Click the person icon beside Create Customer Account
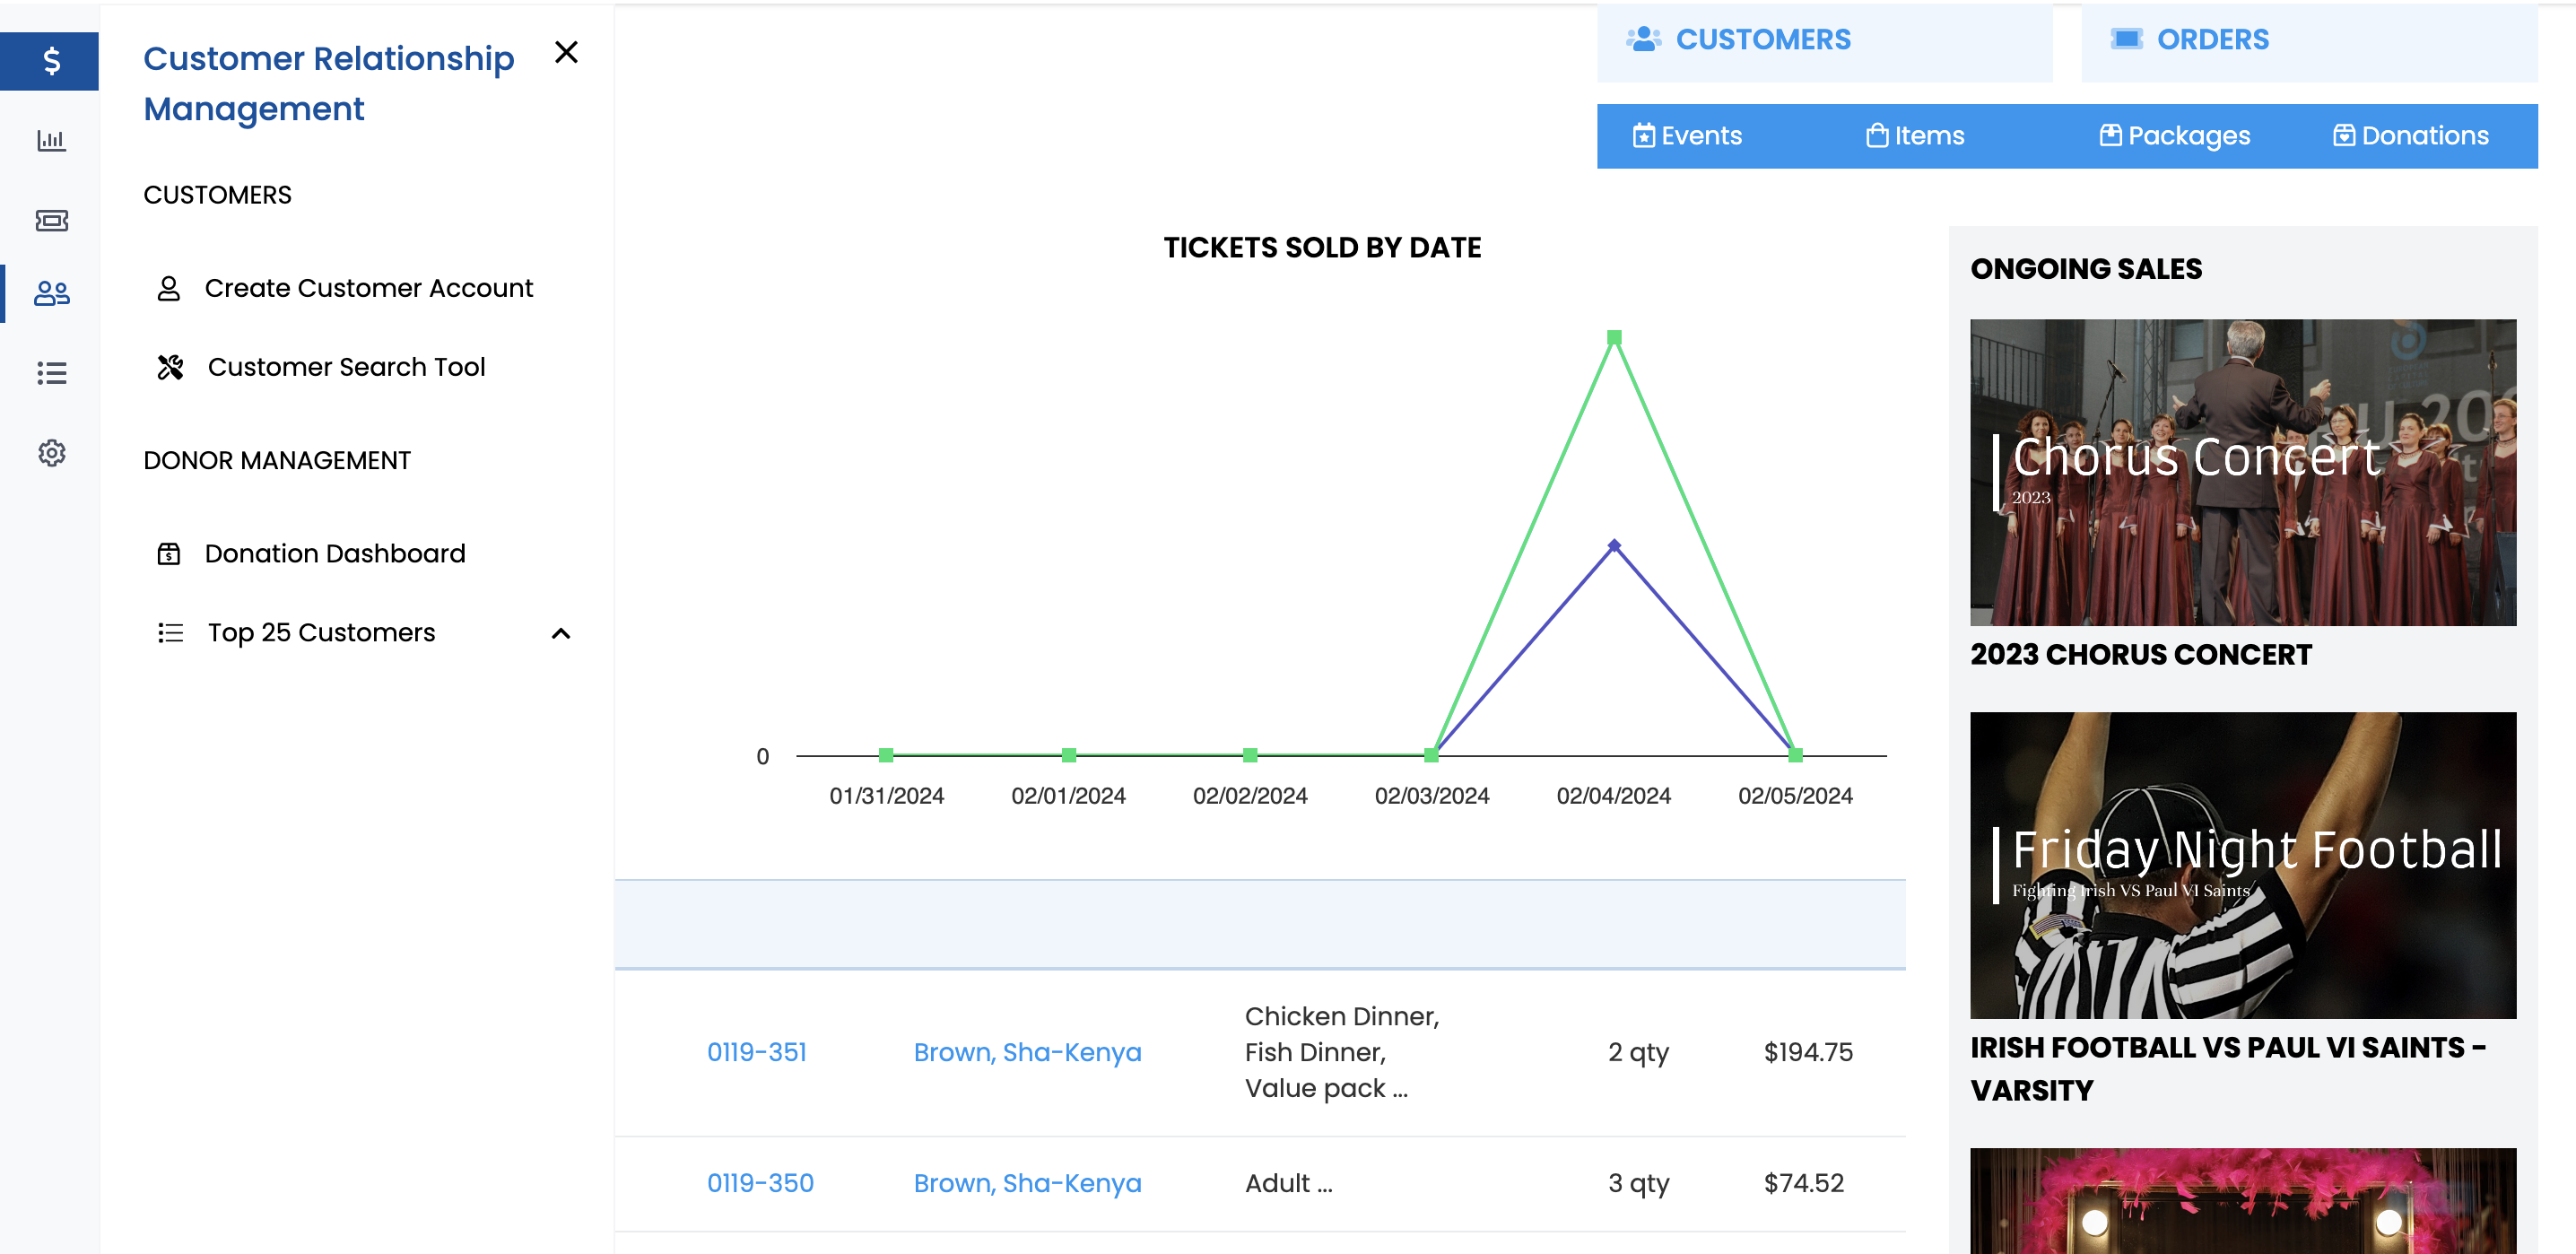The image size is (2576, 1254). pos(169,288)
